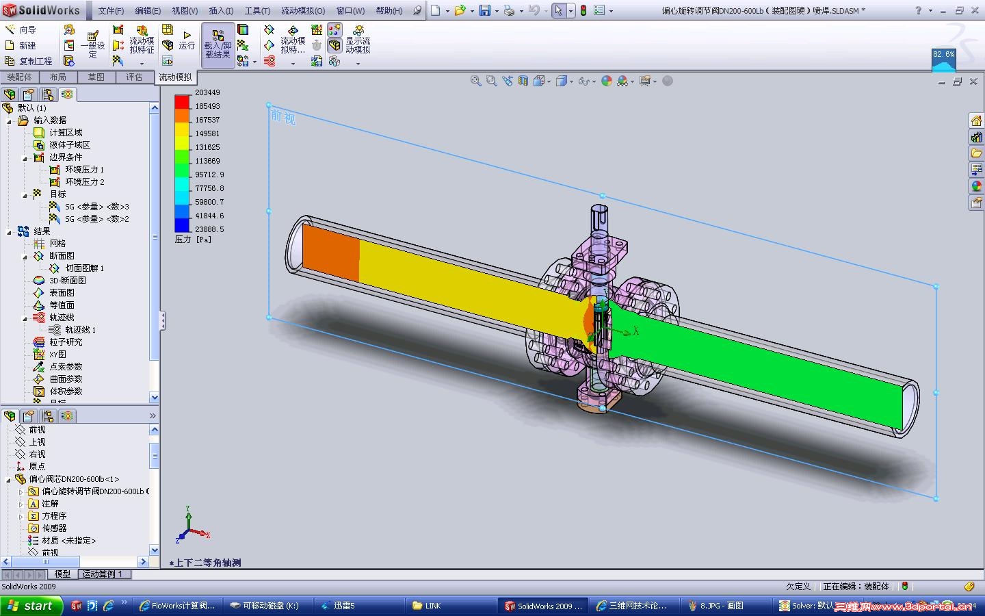Open the edit appearance color-ball icon
The width and height of the screenshot is (985, 616).
pos(606,81)
